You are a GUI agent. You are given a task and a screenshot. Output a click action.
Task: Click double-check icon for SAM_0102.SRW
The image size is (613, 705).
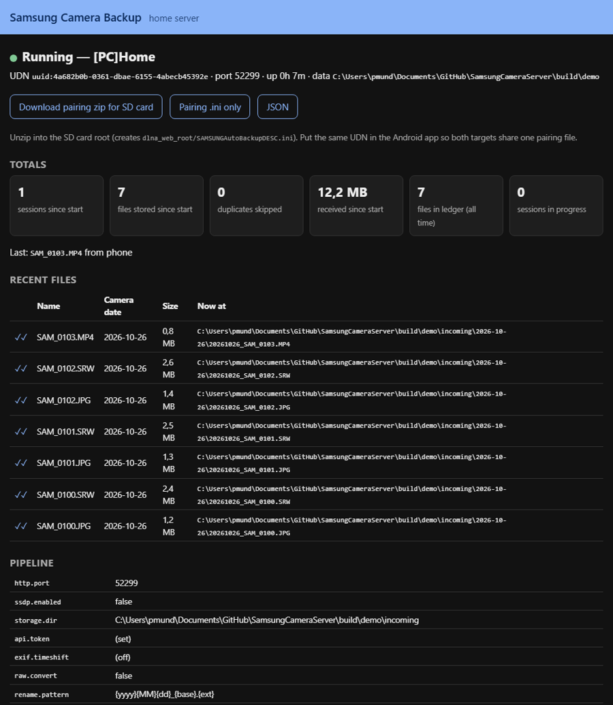20,369
